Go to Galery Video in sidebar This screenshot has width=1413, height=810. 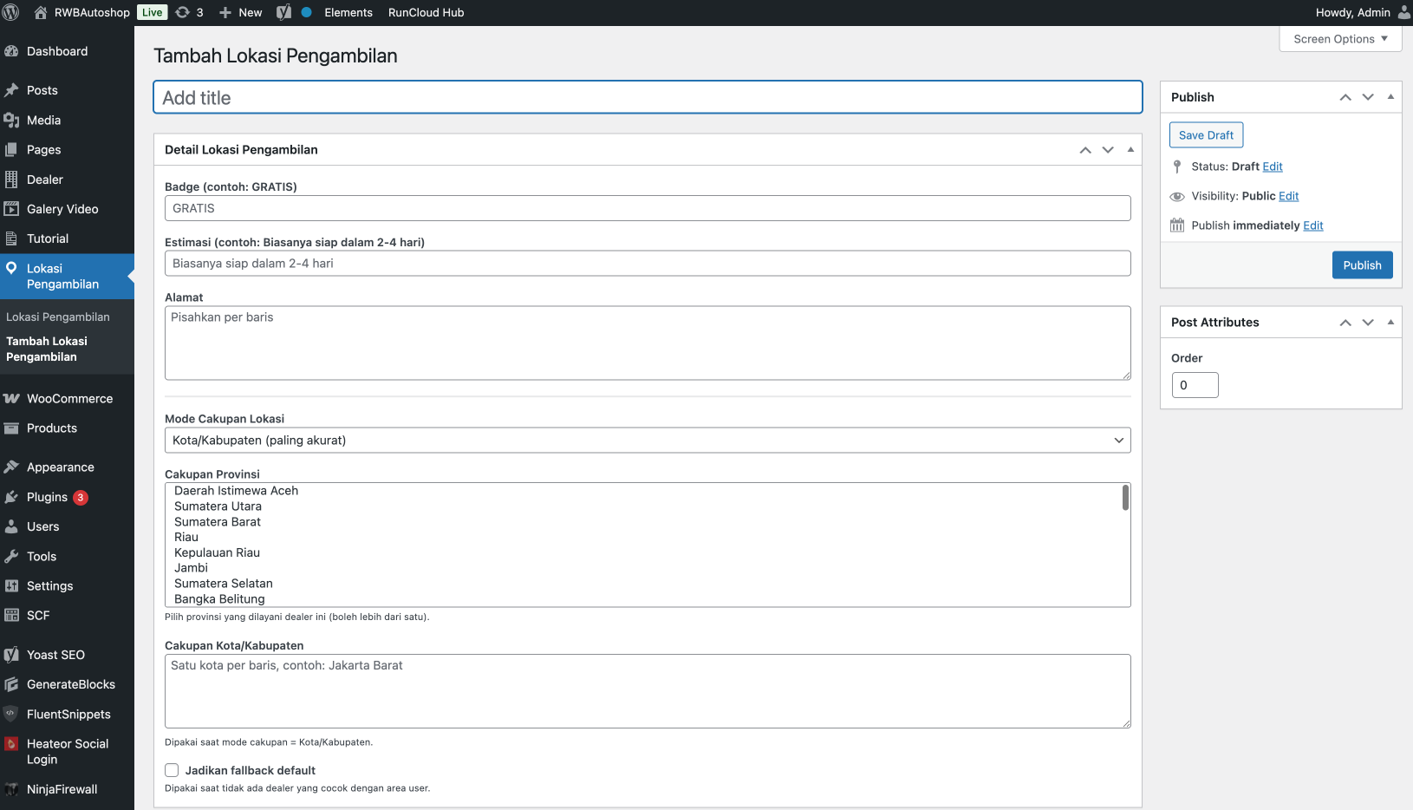[62, 209]
